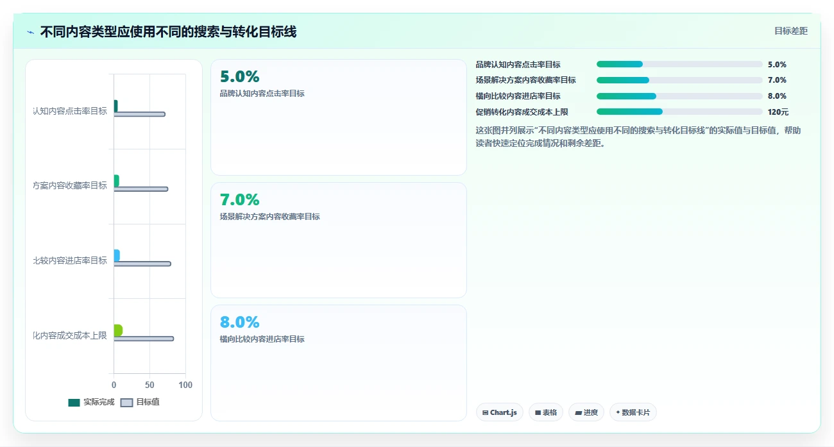Click the 品牌认知内容点击率目标 progress bar
Viewport: 834px width, 447px height.
point(679,64)
